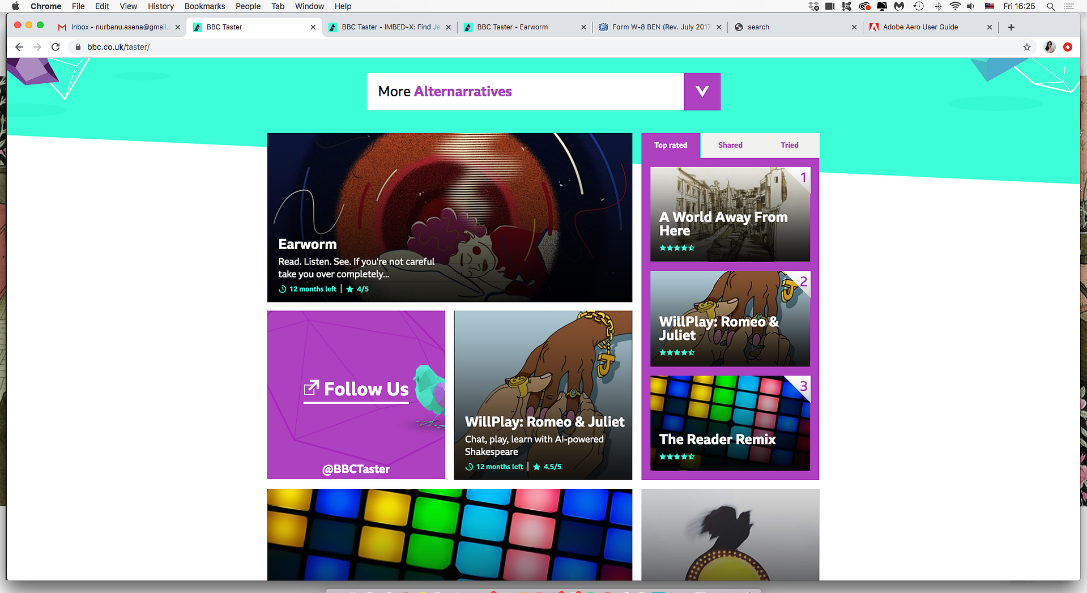Open the Window menu
Screen dimensions: 1087x593
(x=309, y=6)
